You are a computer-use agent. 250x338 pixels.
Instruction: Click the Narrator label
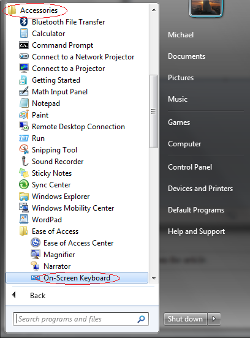tap(57, 266)
